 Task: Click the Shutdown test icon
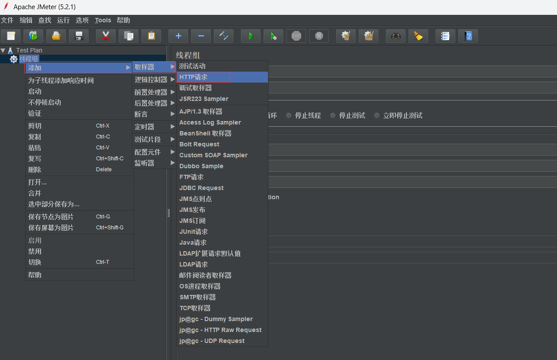(319, 36)
